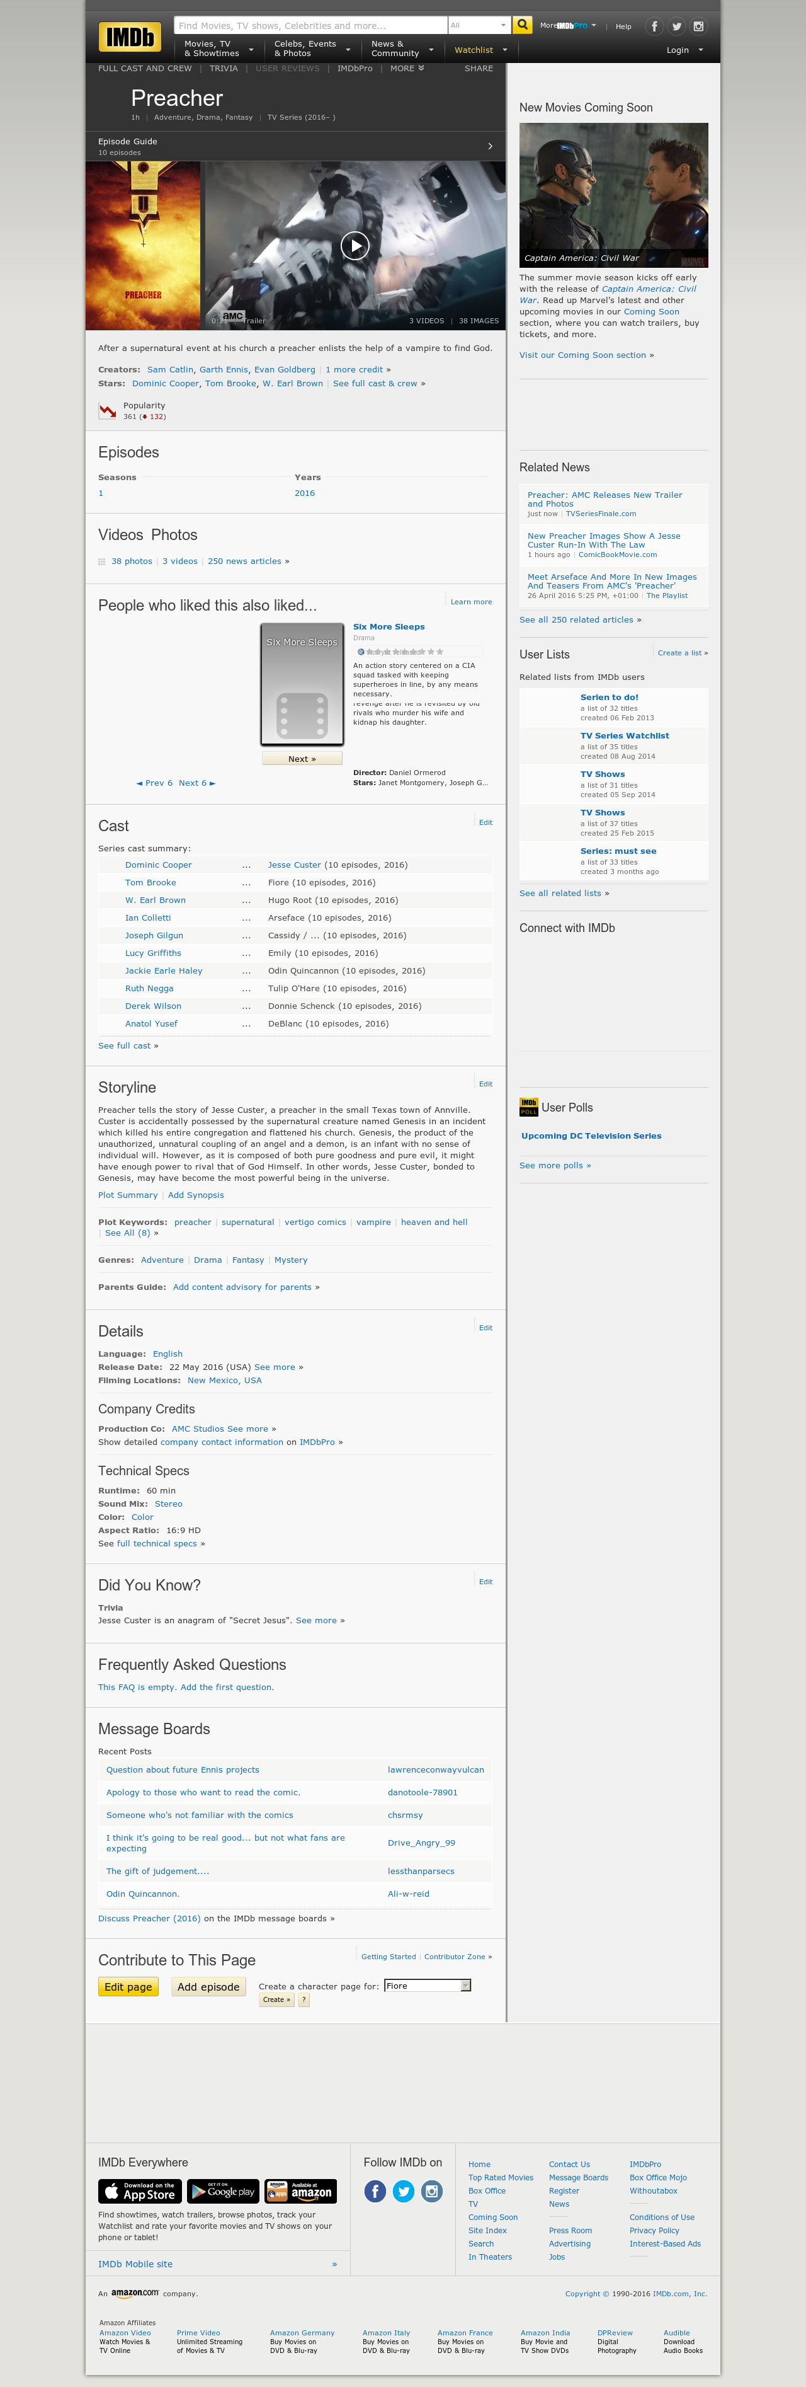Open See all 250 related articles
Screen dimensions: 806x2387
tap(576, 620)
